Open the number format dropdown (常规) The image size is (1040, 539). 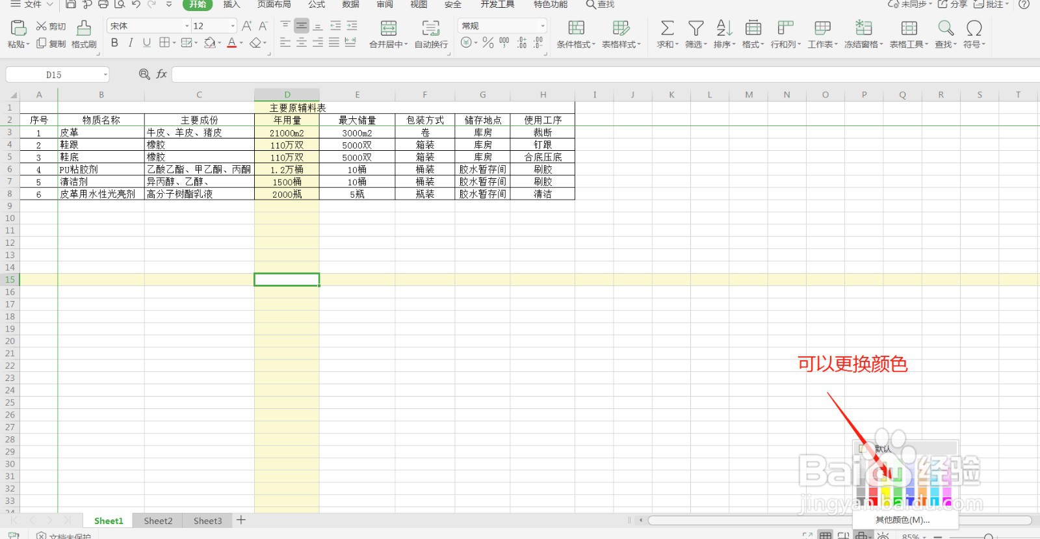coord(543,26)
